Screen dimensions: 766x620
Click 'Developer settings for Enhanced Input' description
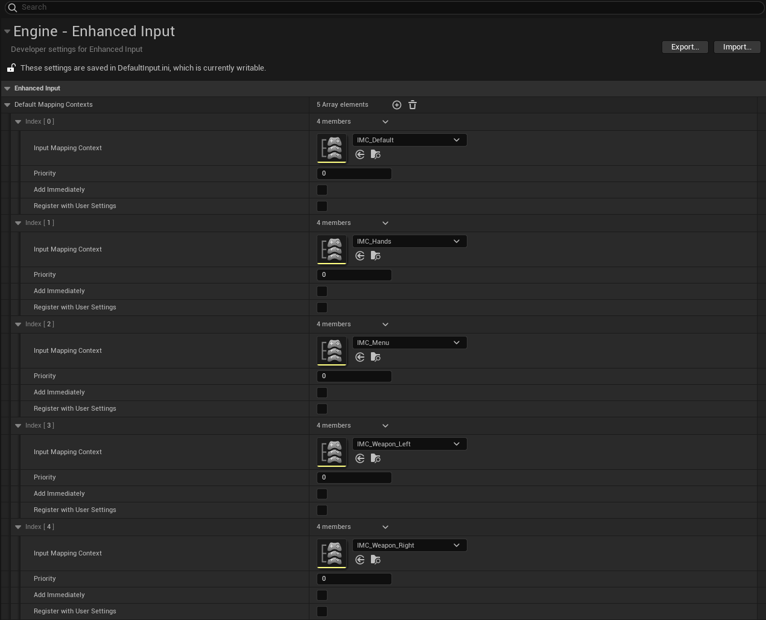click(77, 49)
